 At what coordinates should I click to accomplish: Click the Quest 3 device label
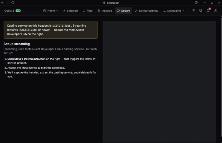tap(9, 11)
